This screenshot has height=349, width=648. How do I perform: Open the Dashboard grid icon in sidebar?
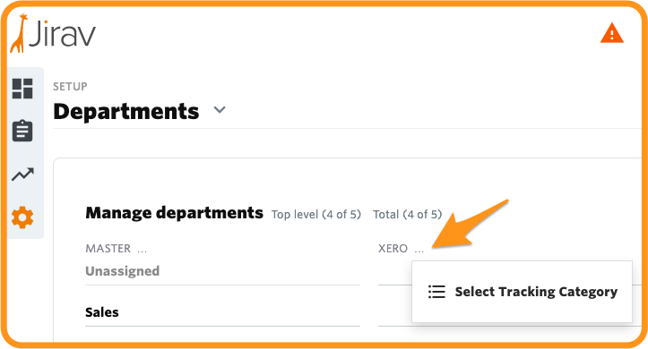point(22,89)
